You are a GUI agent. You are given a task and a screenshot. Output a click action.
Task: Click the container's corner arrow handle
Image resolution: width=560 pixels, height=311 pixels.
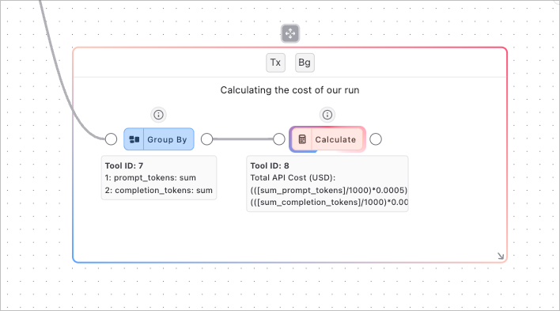(501, 256)
